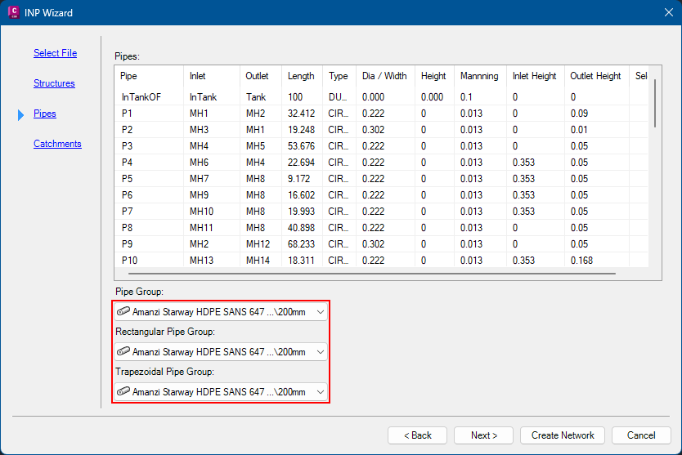
Task: Click the Type column header
Action: (339, 76)
